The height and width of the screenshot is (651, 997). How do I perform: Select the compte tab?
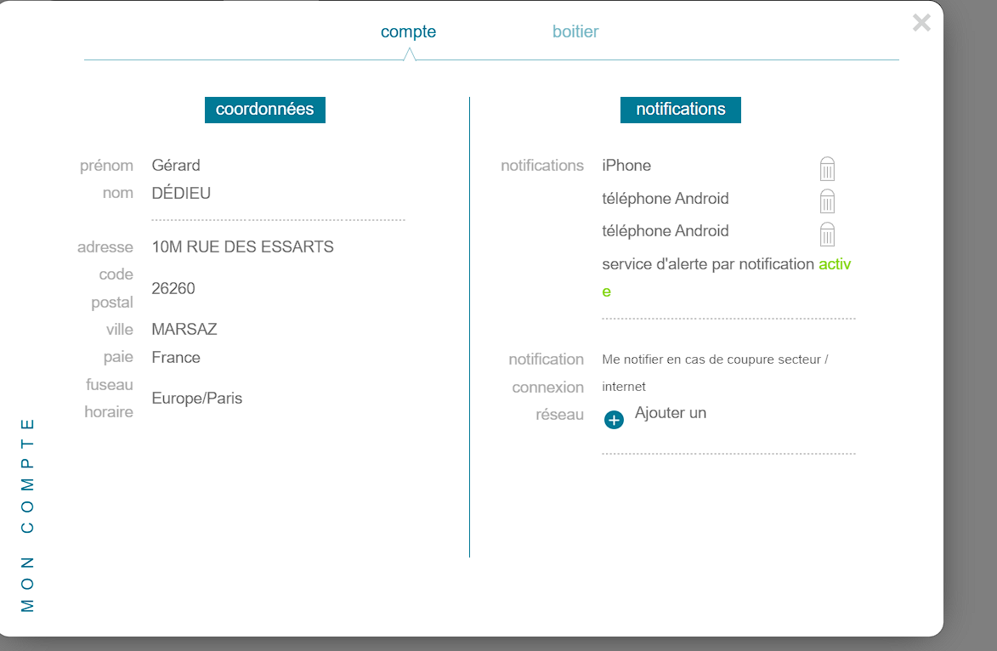coord(408,32)
